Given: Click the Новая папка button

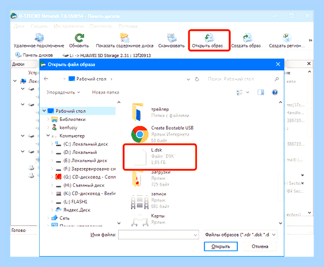Looking at the screenshot, I should point(106,92).
